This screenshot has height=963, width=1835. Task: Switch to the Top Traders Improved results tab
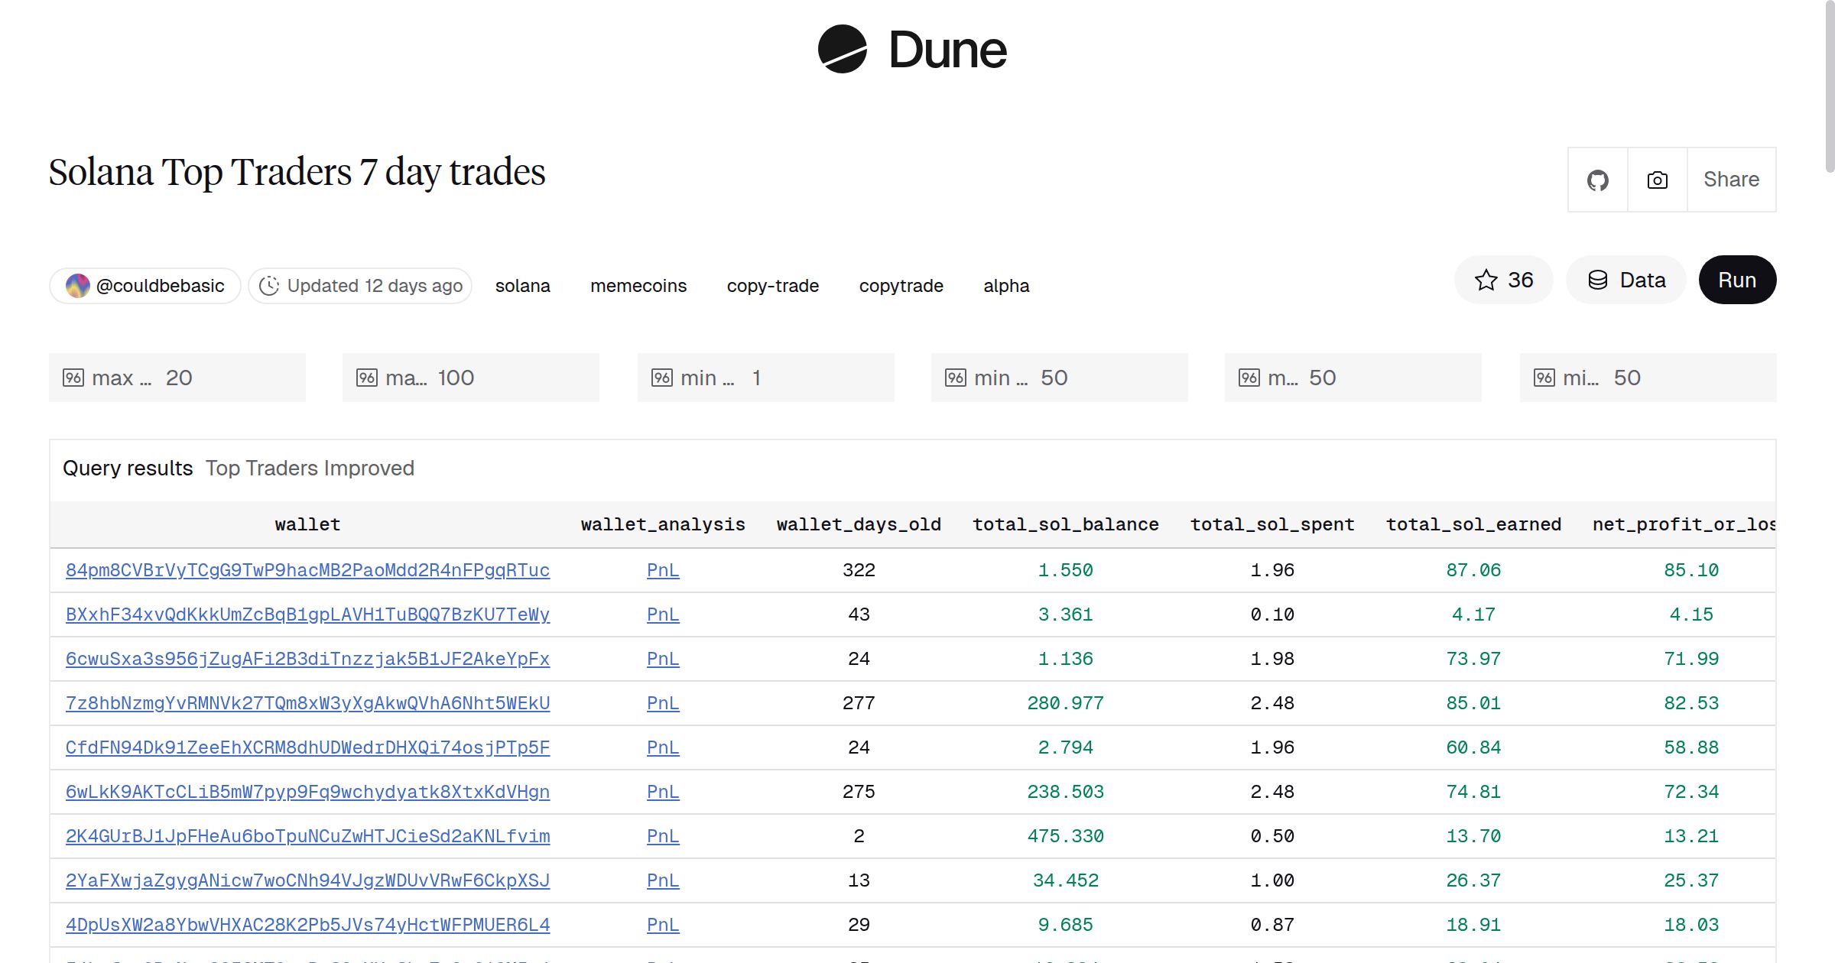(x=310, y=468)
